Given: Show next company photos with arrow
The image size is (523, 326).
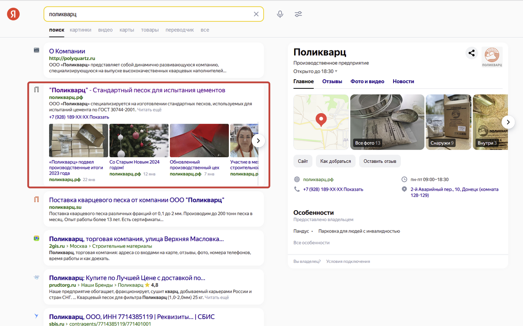Looking at the screenshot, I should tap(508, 122).
